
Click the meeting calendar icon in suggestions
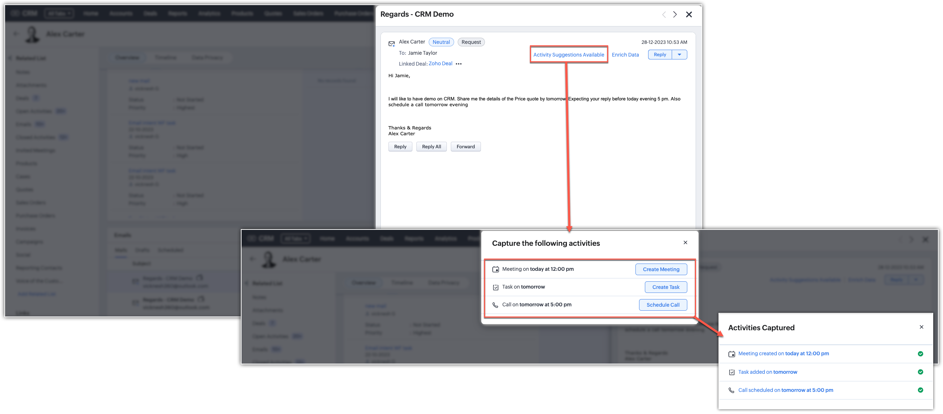click(495, 269)
